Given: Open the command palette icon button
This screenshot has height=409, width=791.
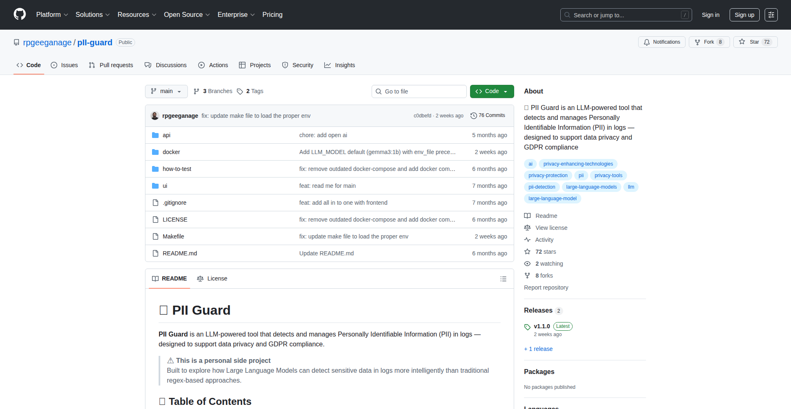Looking at the screenshot, I should (771, 15).
